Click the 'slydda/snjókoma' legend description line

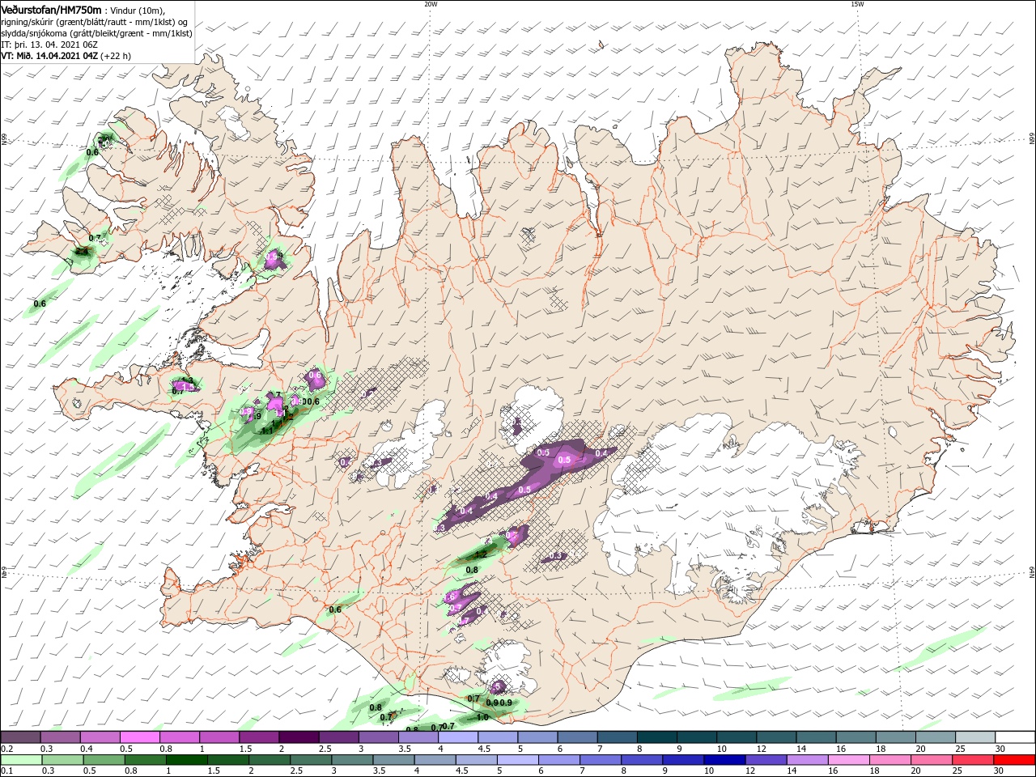[x=96, y=33]
